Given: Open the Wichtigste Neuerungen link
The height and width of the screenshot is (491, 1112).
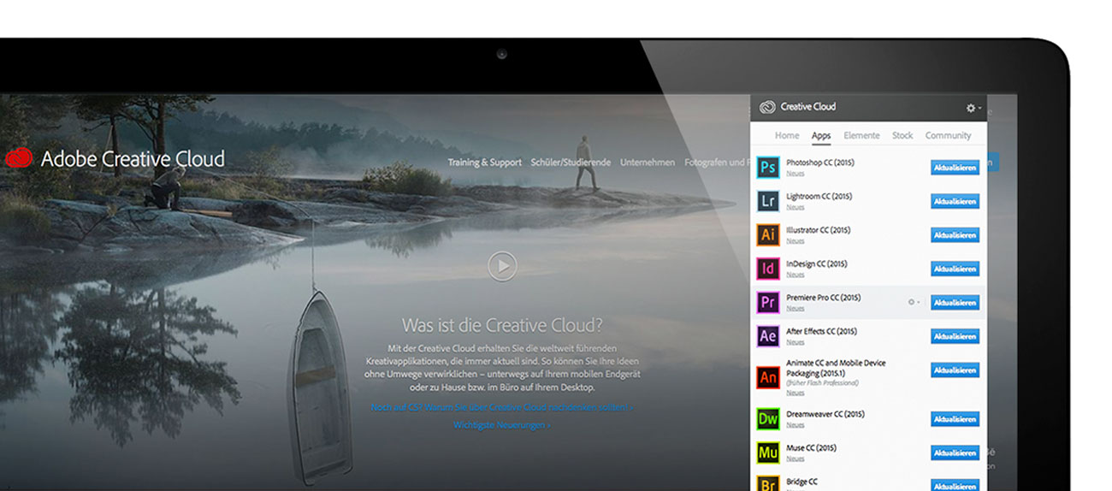Looking at the screenshot, I should point(501,424).
